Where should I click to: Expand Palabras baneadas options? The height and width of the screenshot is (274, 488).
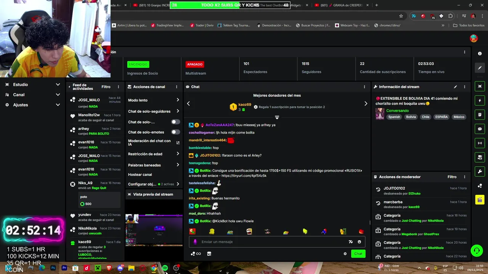(x=154, y=165)
